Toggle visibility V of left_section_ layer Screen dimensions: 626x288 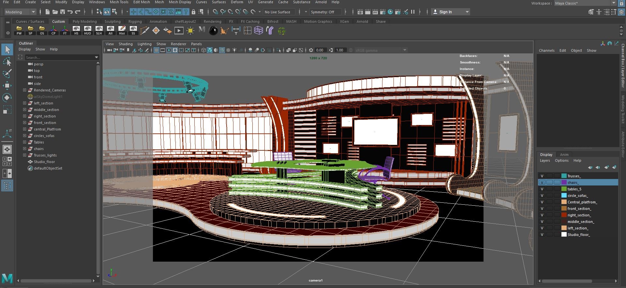(x=542, y=228)
